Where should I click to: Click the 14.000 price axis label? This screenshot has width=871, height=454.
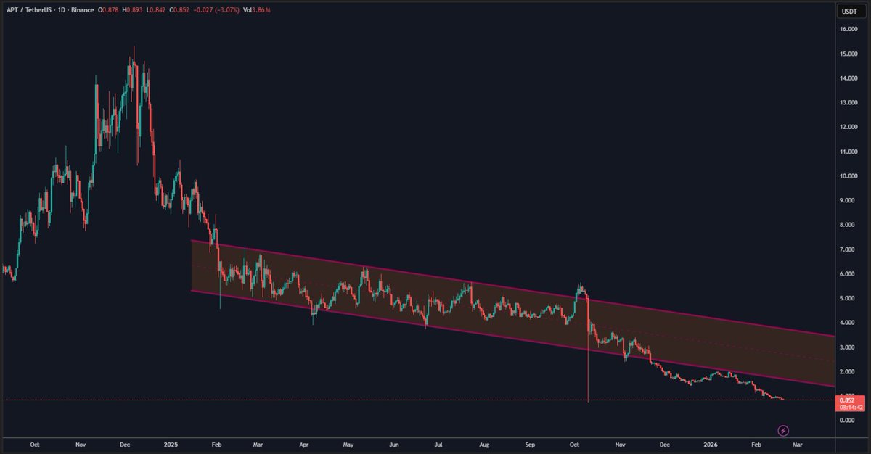pos(849,78)
